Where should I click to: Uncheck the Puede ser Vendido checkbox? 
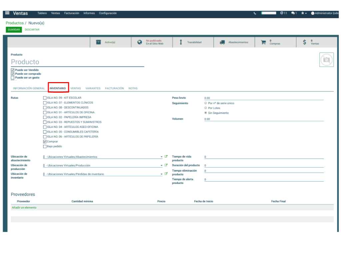tap(13, 70)
